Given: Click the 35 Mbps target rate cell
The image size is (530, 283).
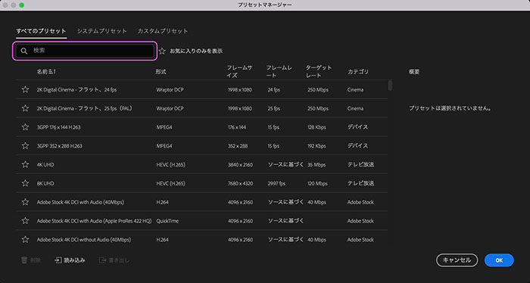Looking at the screenshot, I should coord(316,165).
